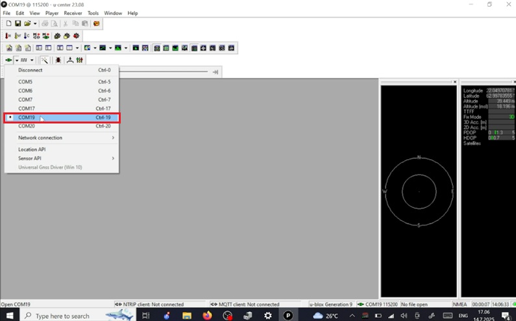
Task: Click the Hotstart (H) receiver icon
Action: pos(9,36)
